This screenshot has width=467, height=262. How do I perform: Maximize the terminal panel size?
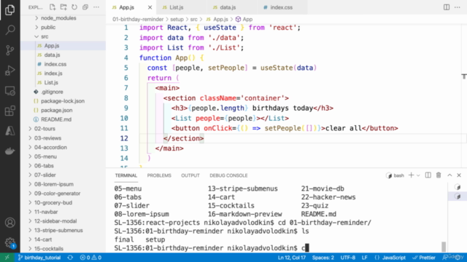pos(449,175)
